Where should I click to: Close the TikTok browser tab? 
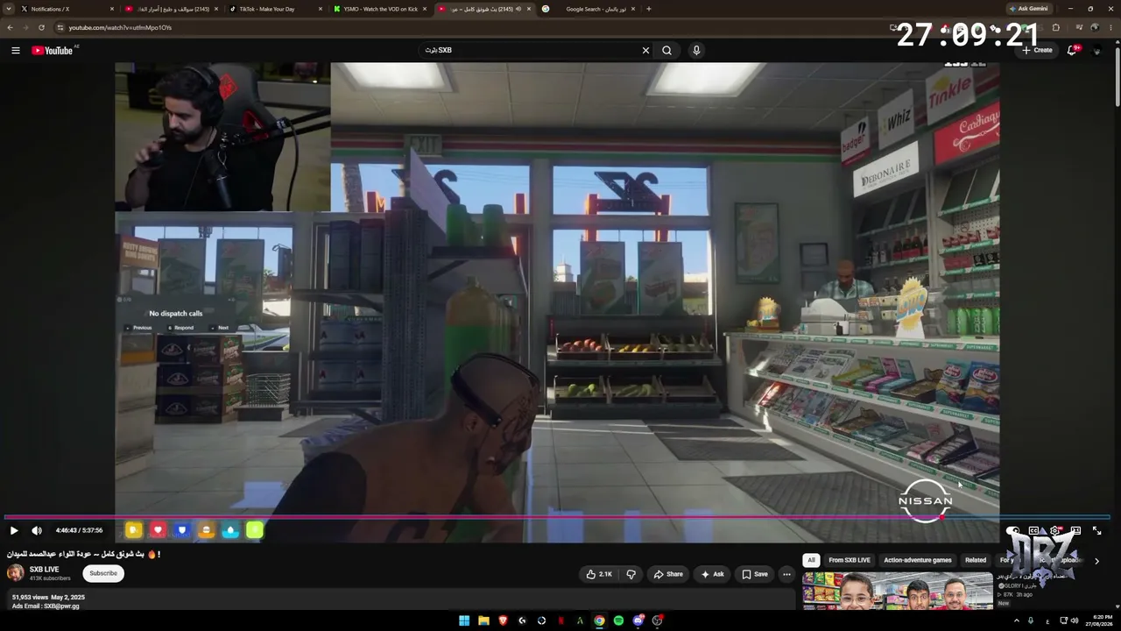coord(320,9)
